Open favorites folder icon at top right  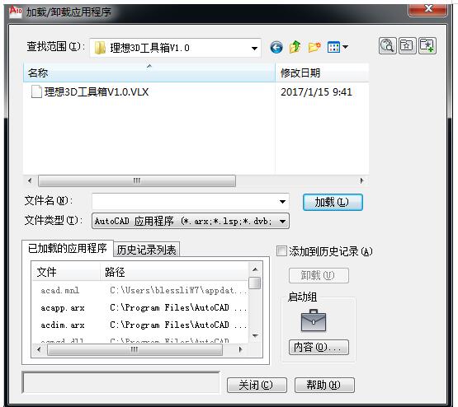[407, 46]
